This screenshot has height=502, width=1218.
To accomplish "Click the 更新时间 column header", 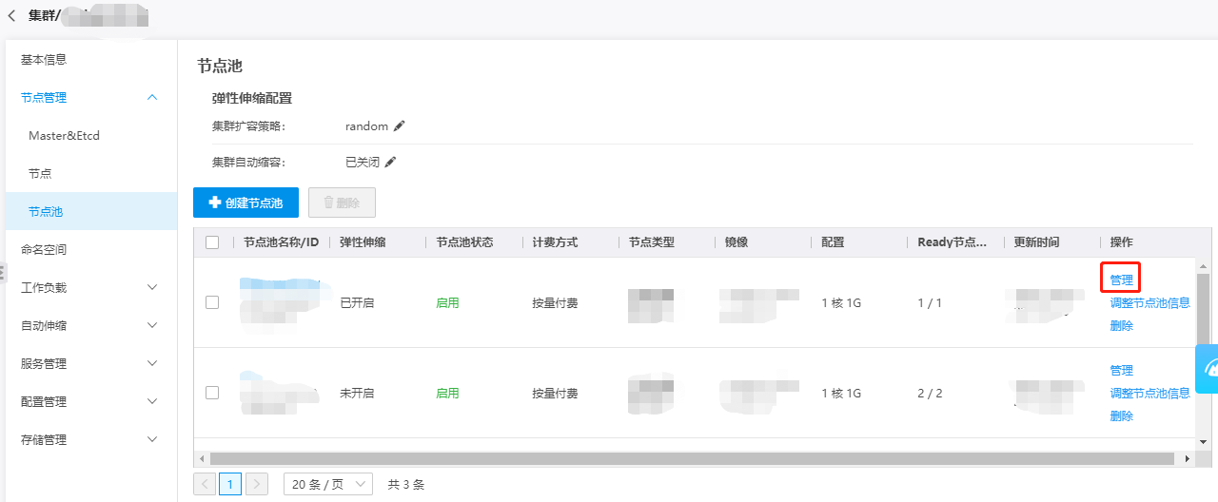I will tap(1036, 242).
